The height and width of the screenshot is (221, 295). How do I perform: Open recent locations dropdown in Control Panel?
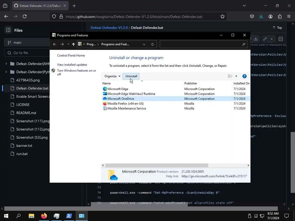click(x=68, y=44)
